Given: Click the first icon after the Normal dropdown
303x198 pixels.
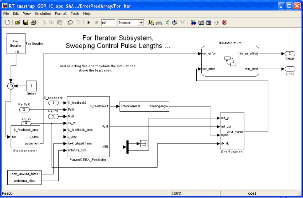Looking at the screenshot, I should (151, 22).
